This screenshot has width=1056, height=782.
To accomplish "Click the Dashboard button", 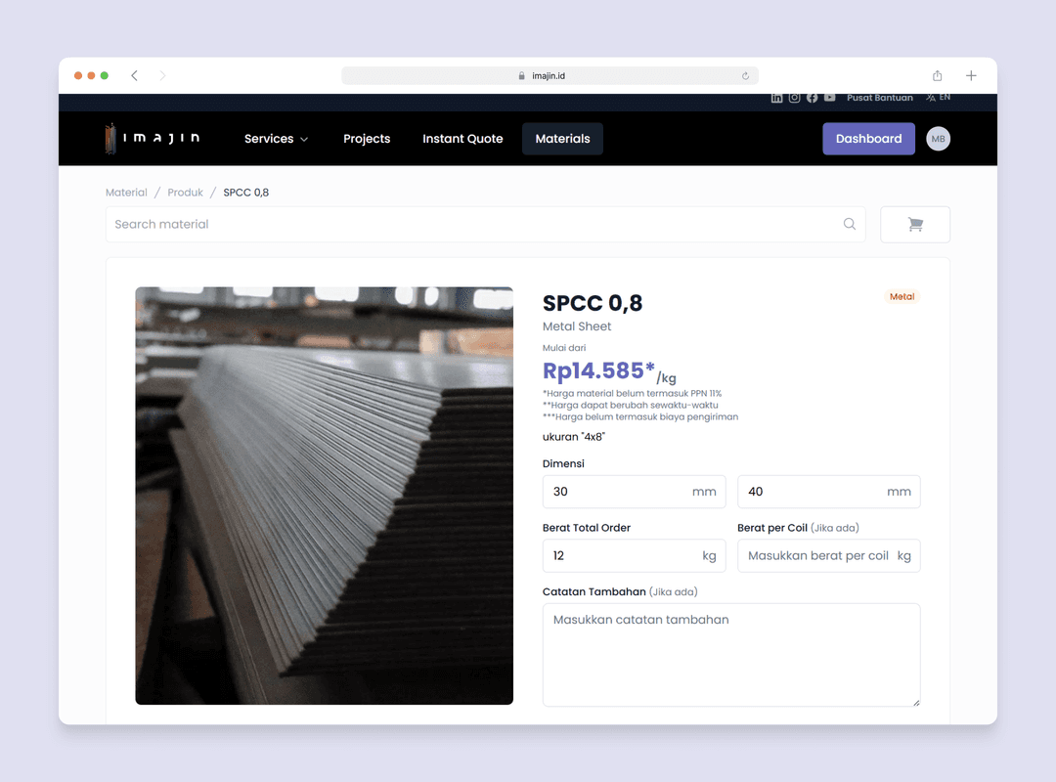I will [868, 139].
